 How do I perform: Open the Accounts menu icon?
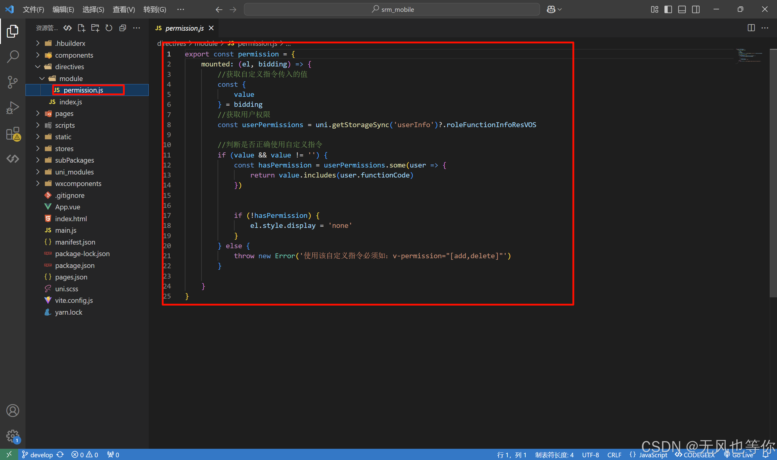(x=12, y=411)
